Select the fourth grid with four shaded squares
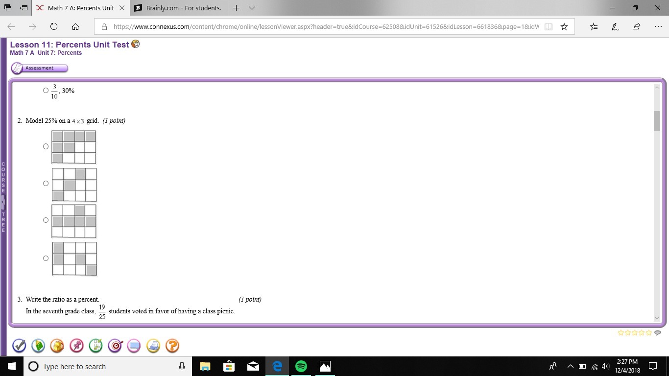Image resolution: width=669 pixels, height=376 pixels. point(46,258)
